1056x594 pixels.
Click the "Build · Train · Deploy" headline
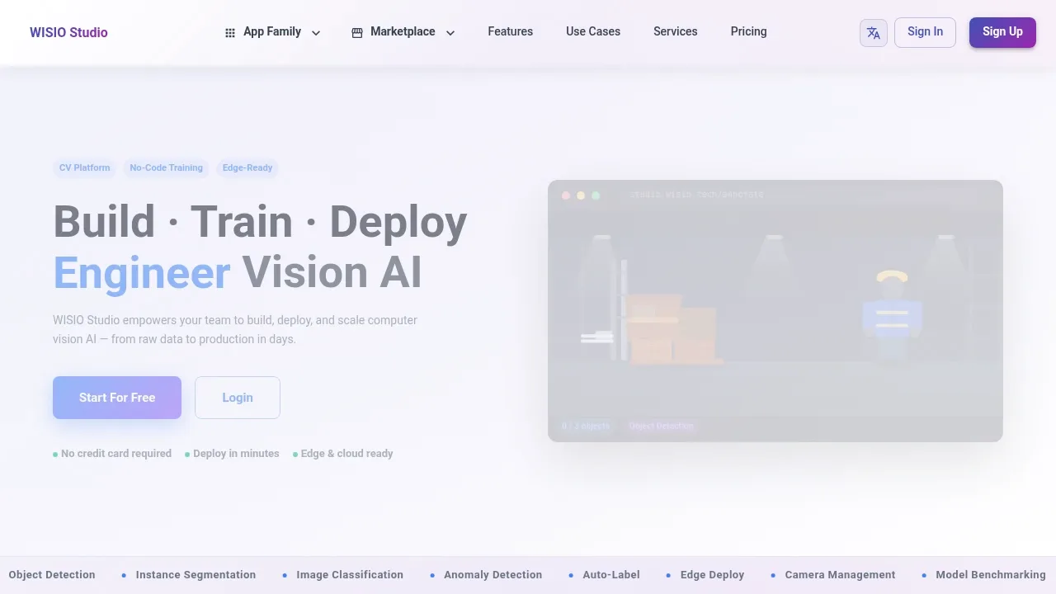260,222
